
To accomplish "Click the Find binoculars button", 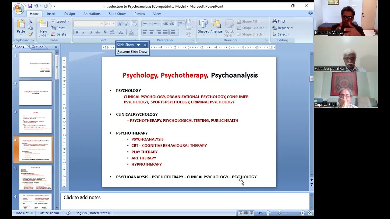I will pos(278,22).
